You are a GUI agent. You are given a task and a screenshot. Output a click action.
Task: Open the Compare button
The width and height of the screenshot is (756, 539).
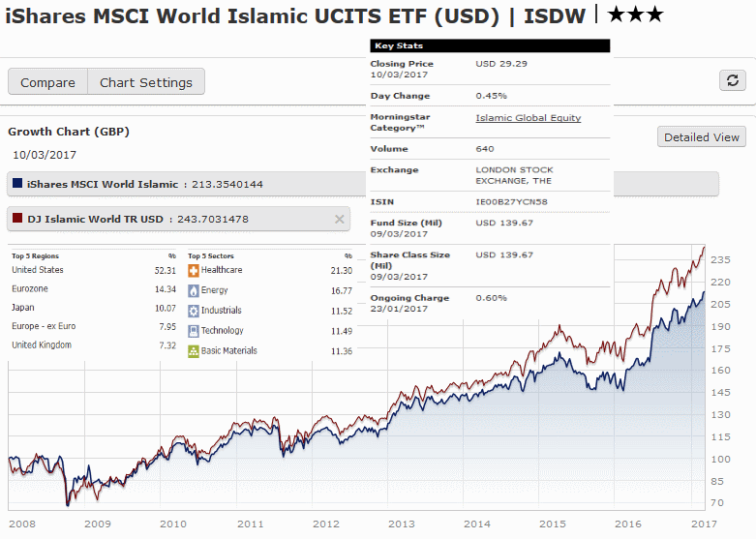point(47,82)
